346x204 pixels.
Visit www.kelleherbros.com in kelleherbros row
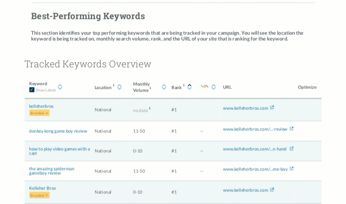click(x=246, y=108)
